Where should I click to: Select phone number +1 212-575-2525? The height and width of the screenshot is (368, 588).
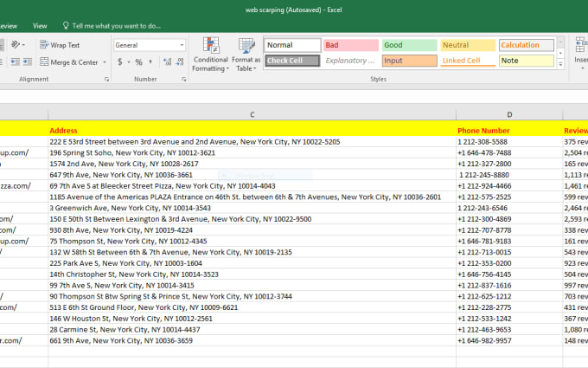click(509, 197)
